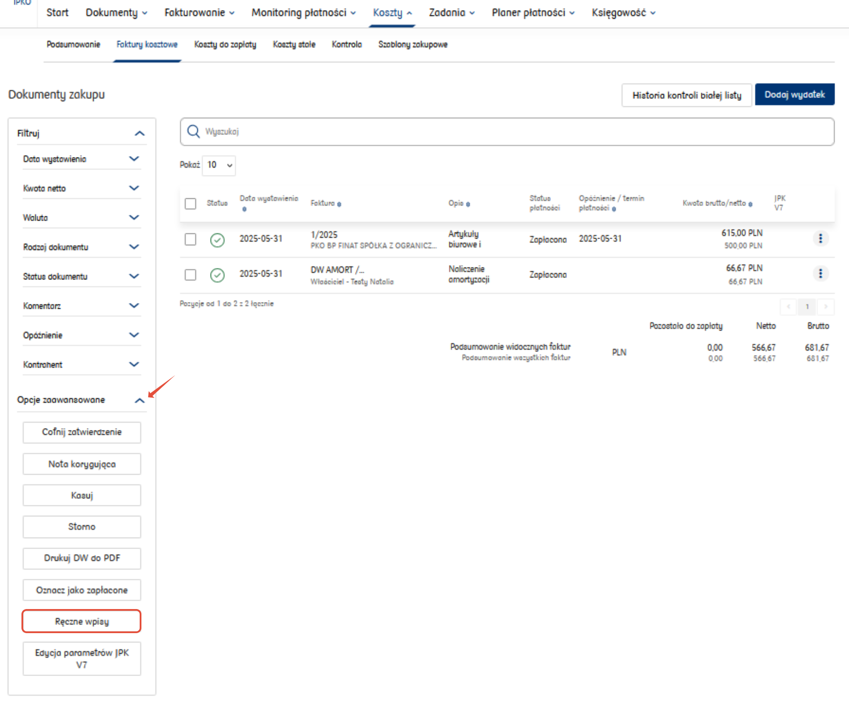Select all documents with header checkbox
The height and width of the screenshot is (708, 849).
tap(190, 204)
